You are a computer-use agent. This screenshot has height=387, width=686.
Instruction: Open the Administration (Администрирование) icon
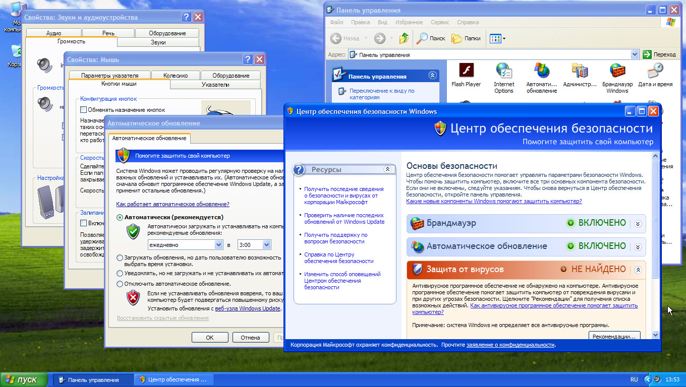[x=579, y=71]
